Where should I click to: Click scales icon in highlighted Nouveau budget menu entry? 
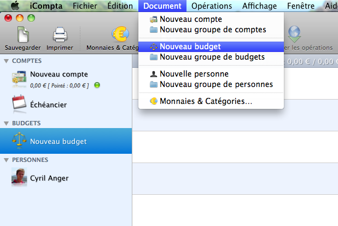tap(154, 47)
